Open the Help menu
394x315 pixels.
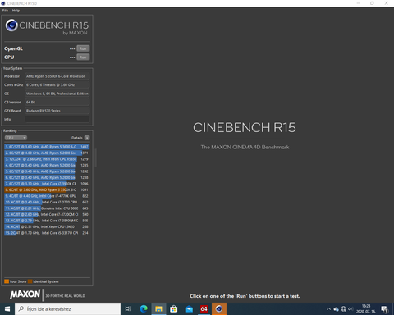pos(16,11)
